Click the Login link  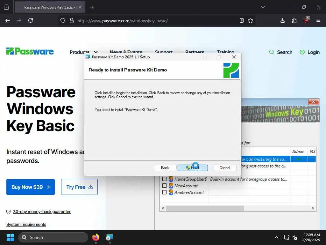pyautogui.click(x=310, y=52)
